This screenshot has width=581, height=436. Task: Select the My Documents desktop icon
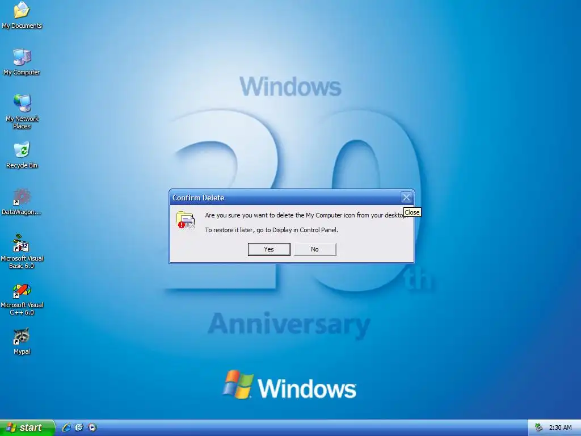[x=22, y=15]
